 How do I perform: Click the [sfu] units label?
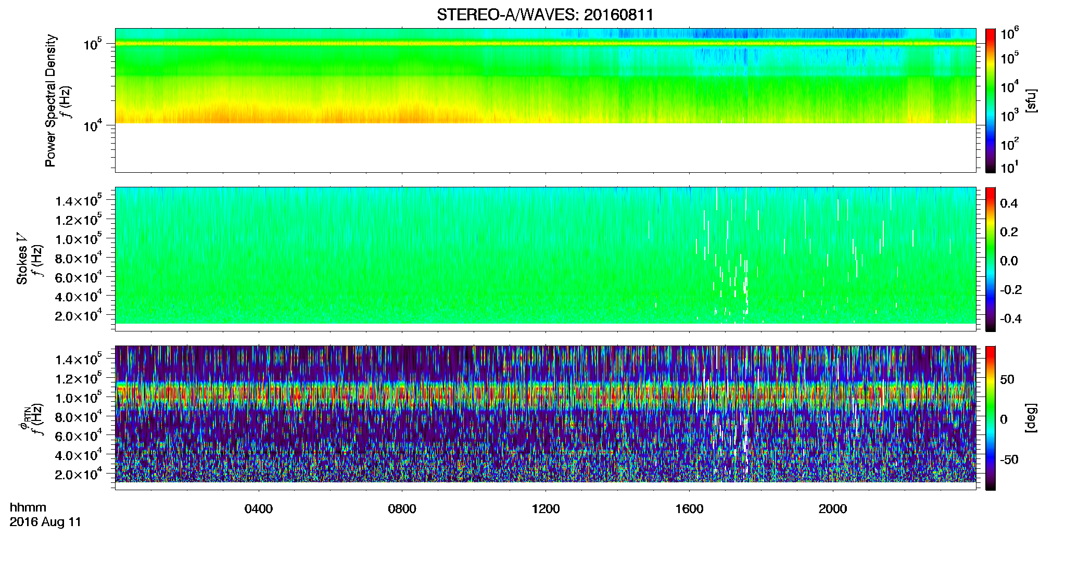click(1032, 100)
